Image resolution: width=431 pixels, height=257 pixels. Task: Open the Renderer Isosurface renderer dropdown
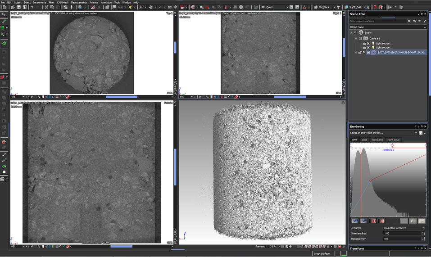(x=423, y=228)
